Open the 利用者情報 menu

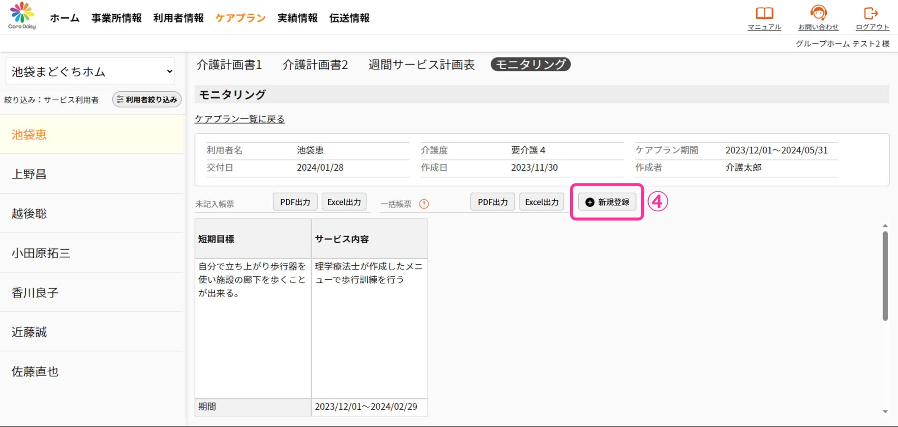[x=178, y=18]
